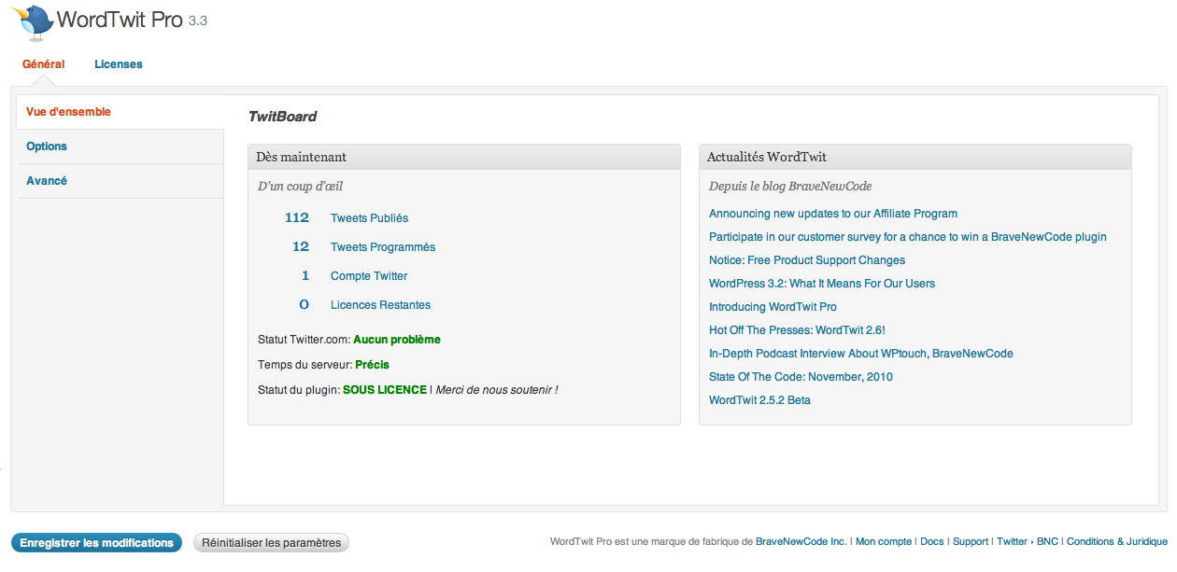Open the In-Depth Podcast Interview post

pos(861,354)
